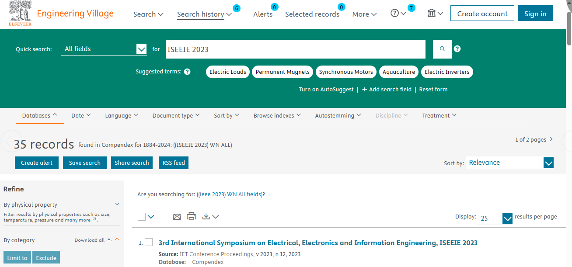Open Selected records

312,14
